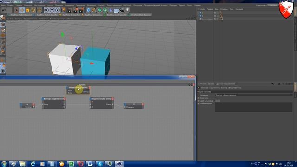The height and width of the screenshot is (167, 297).
Task: Open the coordinate system icon beside Z
Action: 64,10
